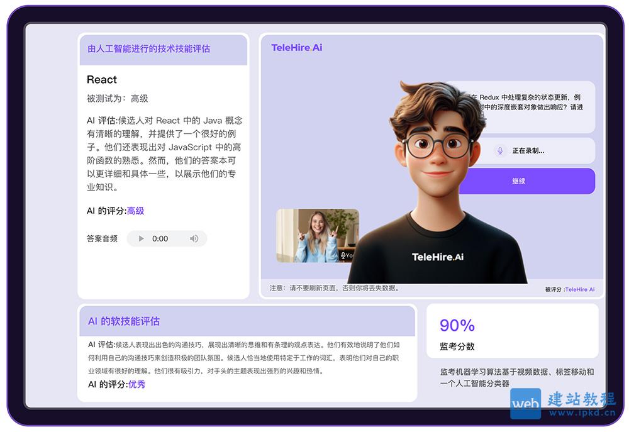
Task: Mute the answer audio volume icon
Action: [x=194, y=239]
